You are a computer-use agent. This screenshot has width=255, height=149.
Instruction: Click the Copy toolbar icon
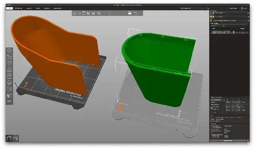pos(99,13)
